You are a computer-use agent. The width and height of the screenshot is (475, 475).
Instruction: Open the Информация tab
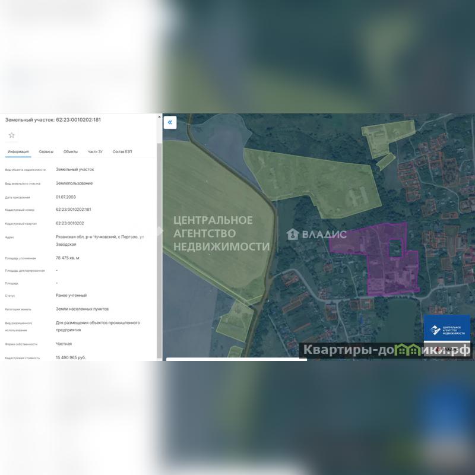pos(18,152)
